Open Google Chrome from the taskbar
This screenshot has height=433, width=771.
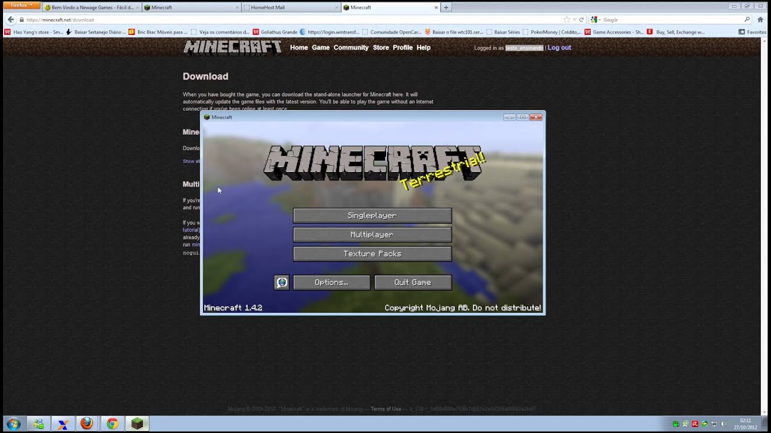pyautogui.click(x=112, y=424)
